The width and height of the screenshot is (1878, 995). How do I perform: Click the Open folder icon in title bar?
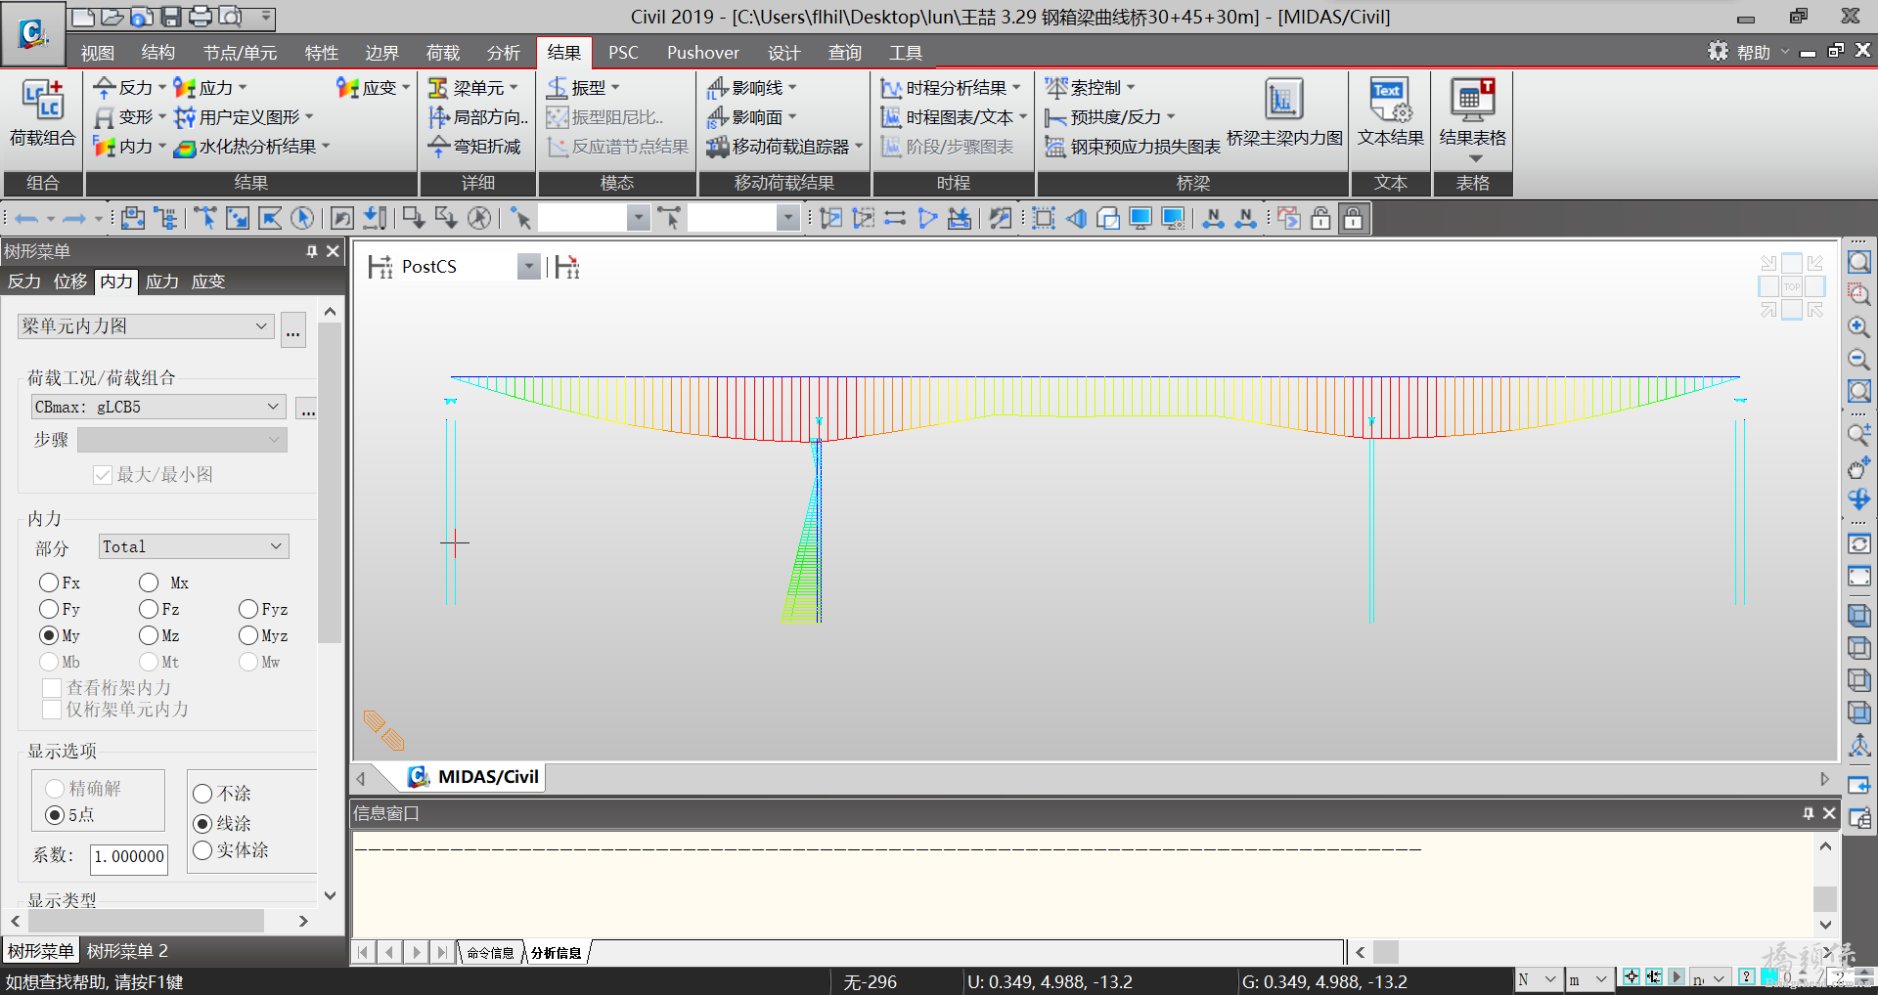pos(112,17)
